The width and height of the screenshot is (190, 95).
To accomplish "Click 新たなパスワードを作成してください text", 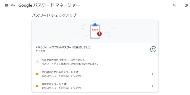I will (x=62, y=76).
